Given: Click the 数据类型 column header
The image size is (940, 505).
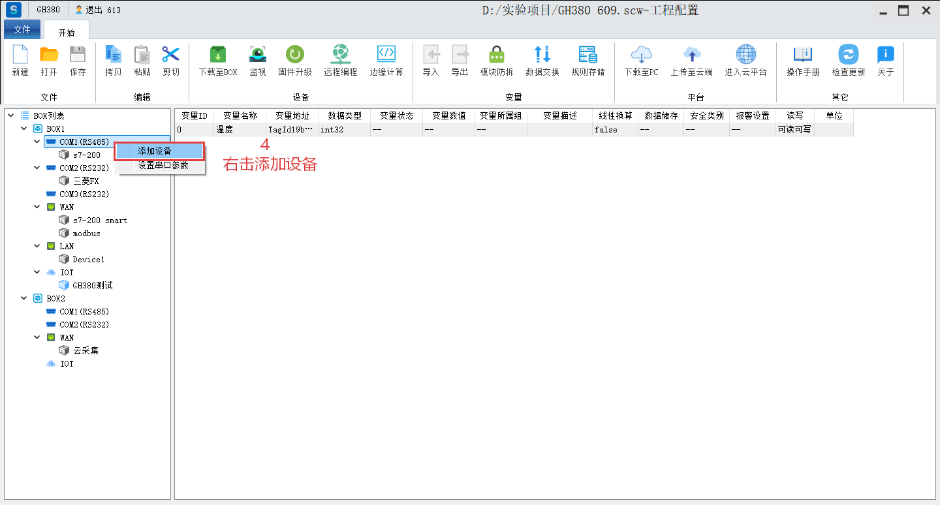Looking at the screenshot, I should click(345, 115).
